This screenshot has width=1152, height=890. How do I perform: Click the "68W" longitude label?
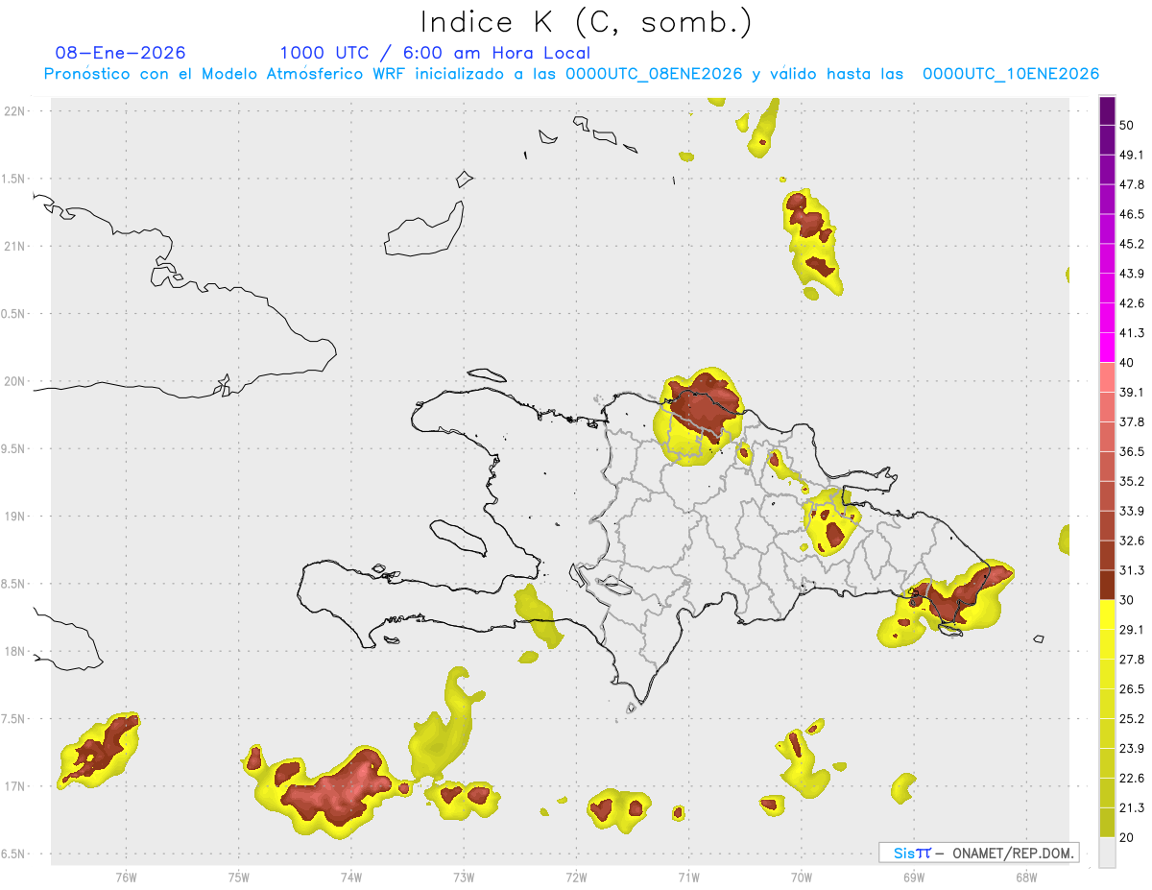[x=1026, y=878]
